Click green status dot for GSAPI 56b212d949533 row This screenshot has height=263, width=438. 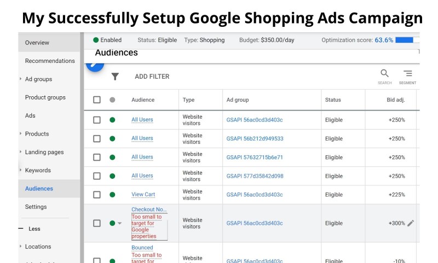point(112,139)
